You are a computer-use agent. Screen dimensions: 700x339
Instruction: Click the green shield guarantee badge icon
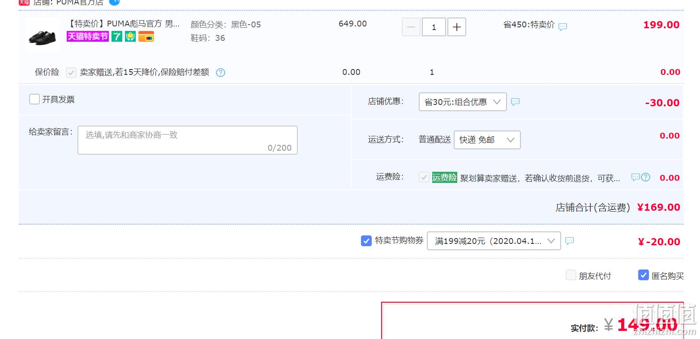[x=130, y=37]
